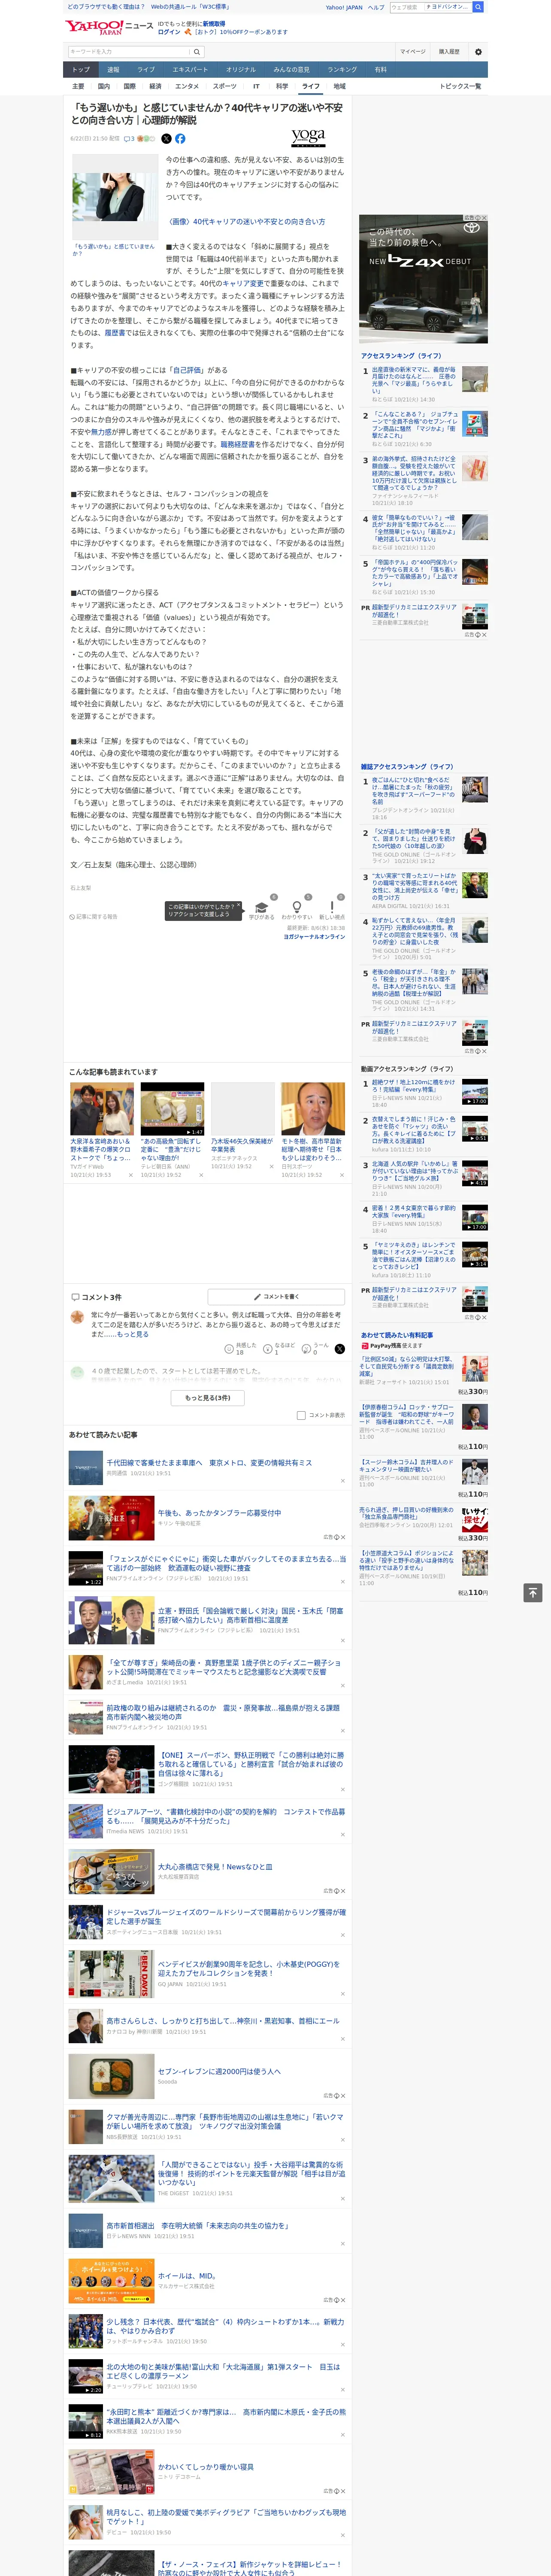Click the コメントを書く button

[276, 1297]
